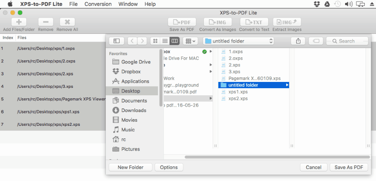This screenshot has width=376, height=181.
Task: Switch dialog to icon view
Action: click(x=155, y=41)
